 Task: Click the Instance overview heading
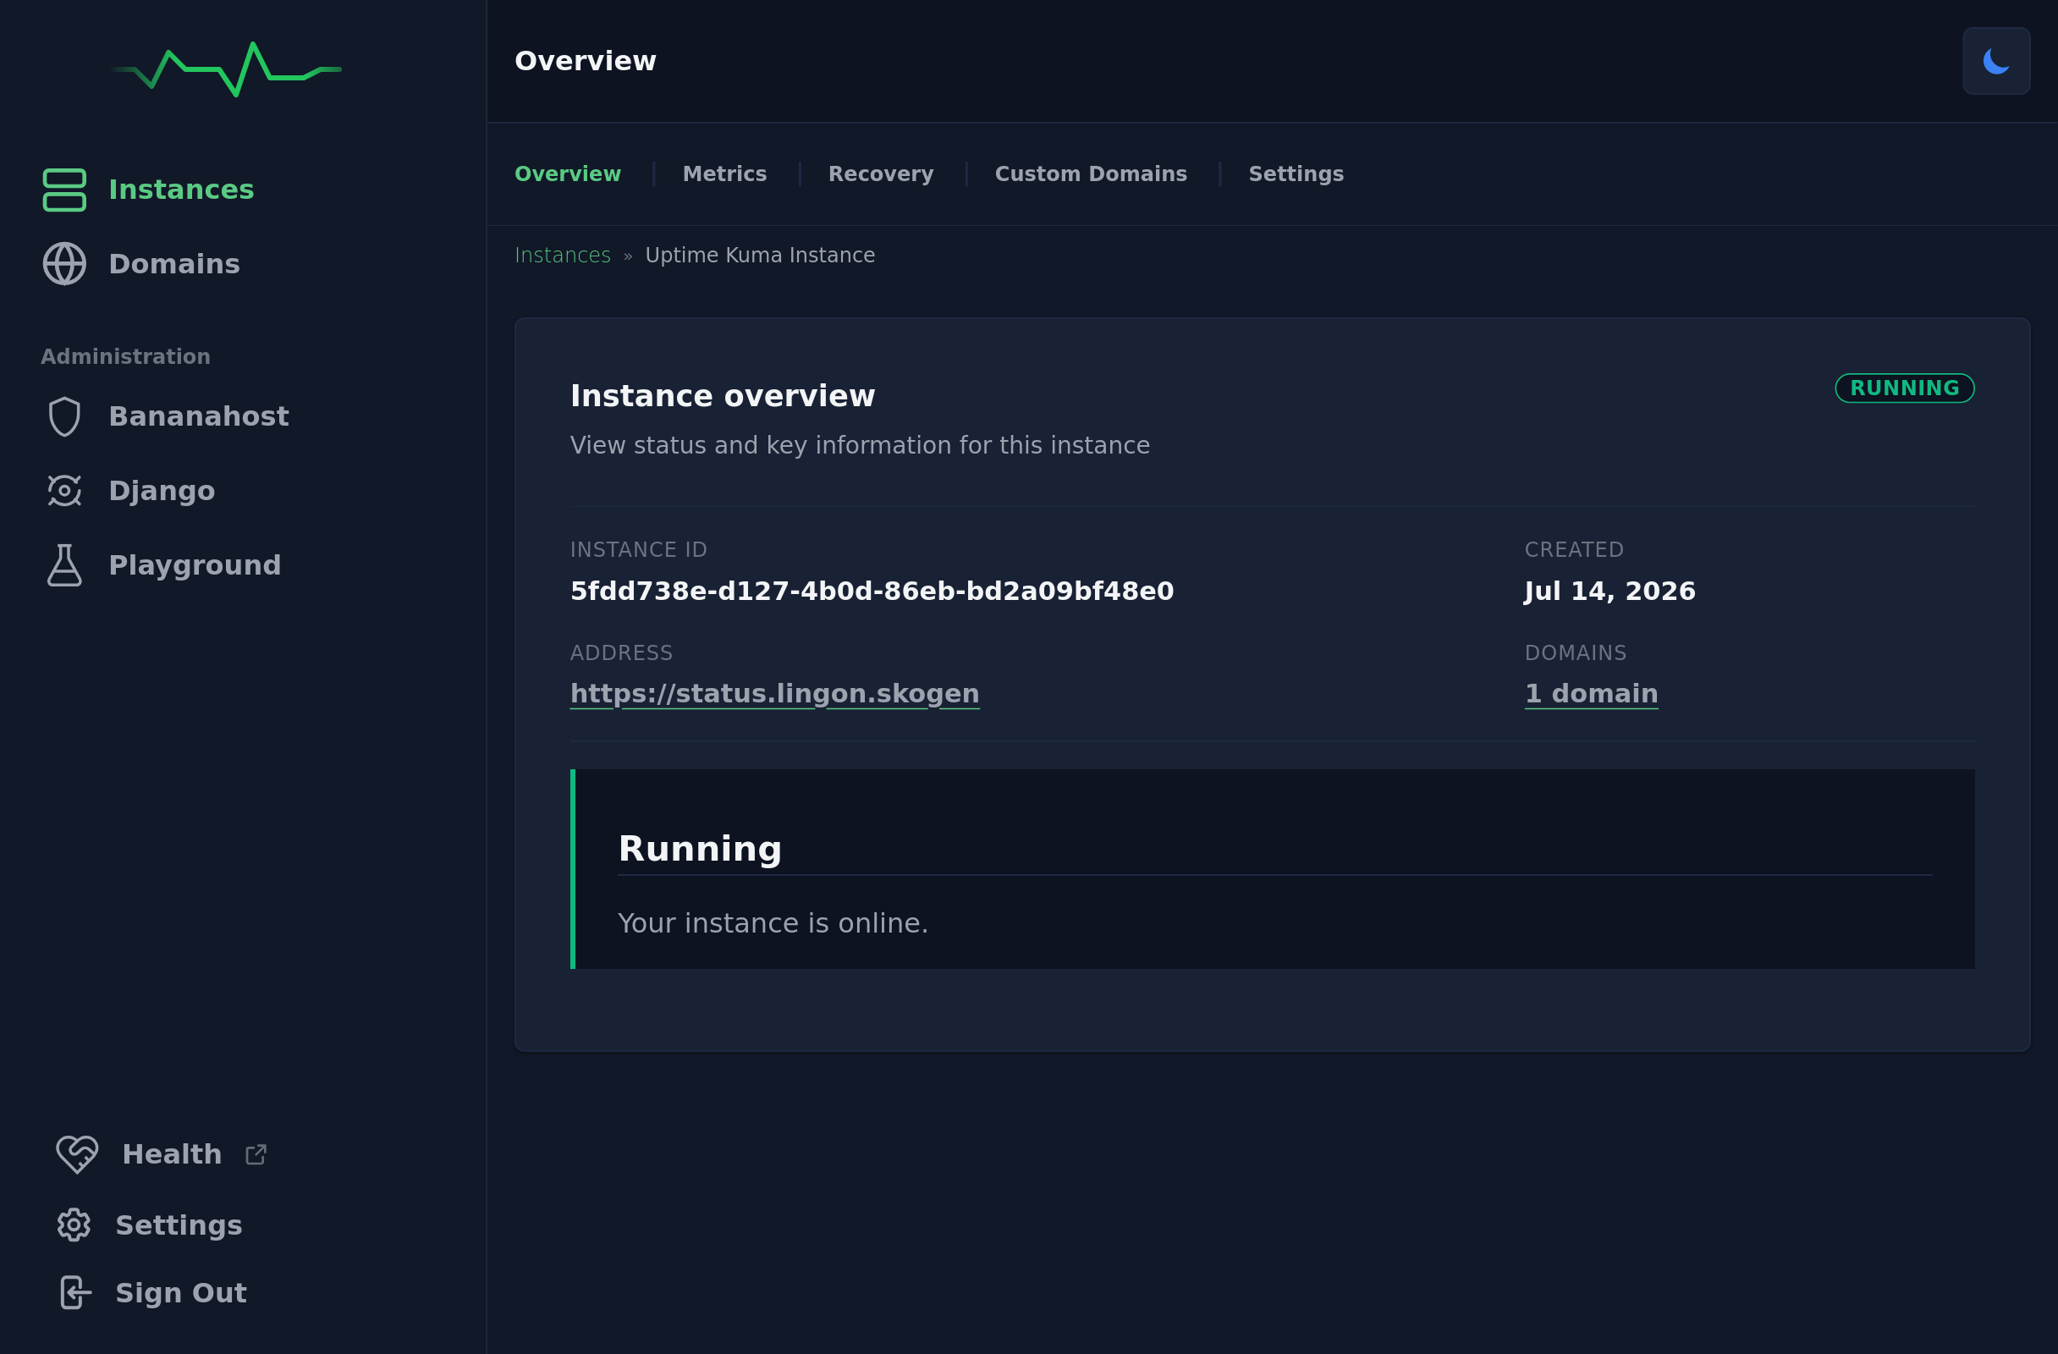(723, 396)
